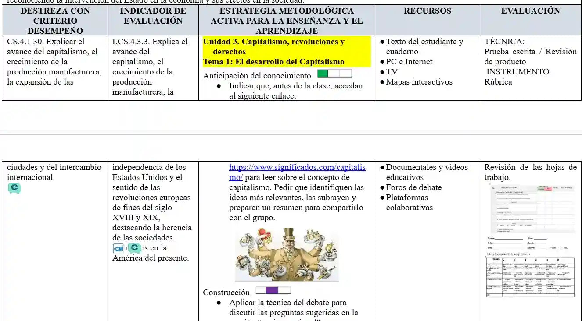This screenshot has width=582, height=321.
Task: Click the blue CM comment icon
Action: (119, 249)
